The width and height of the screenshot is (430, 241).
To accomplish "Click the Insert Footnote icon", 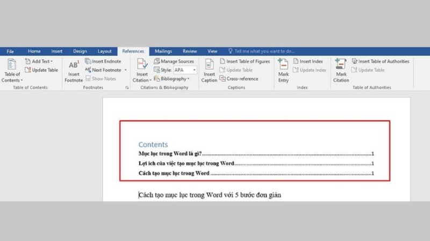I will pos(74,65).
